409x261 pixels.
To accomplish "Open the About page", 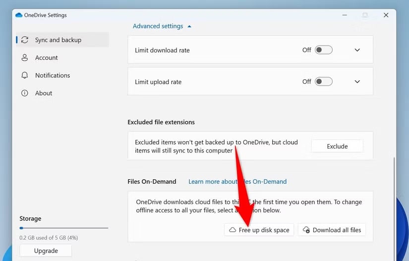I will pos(44,93).
